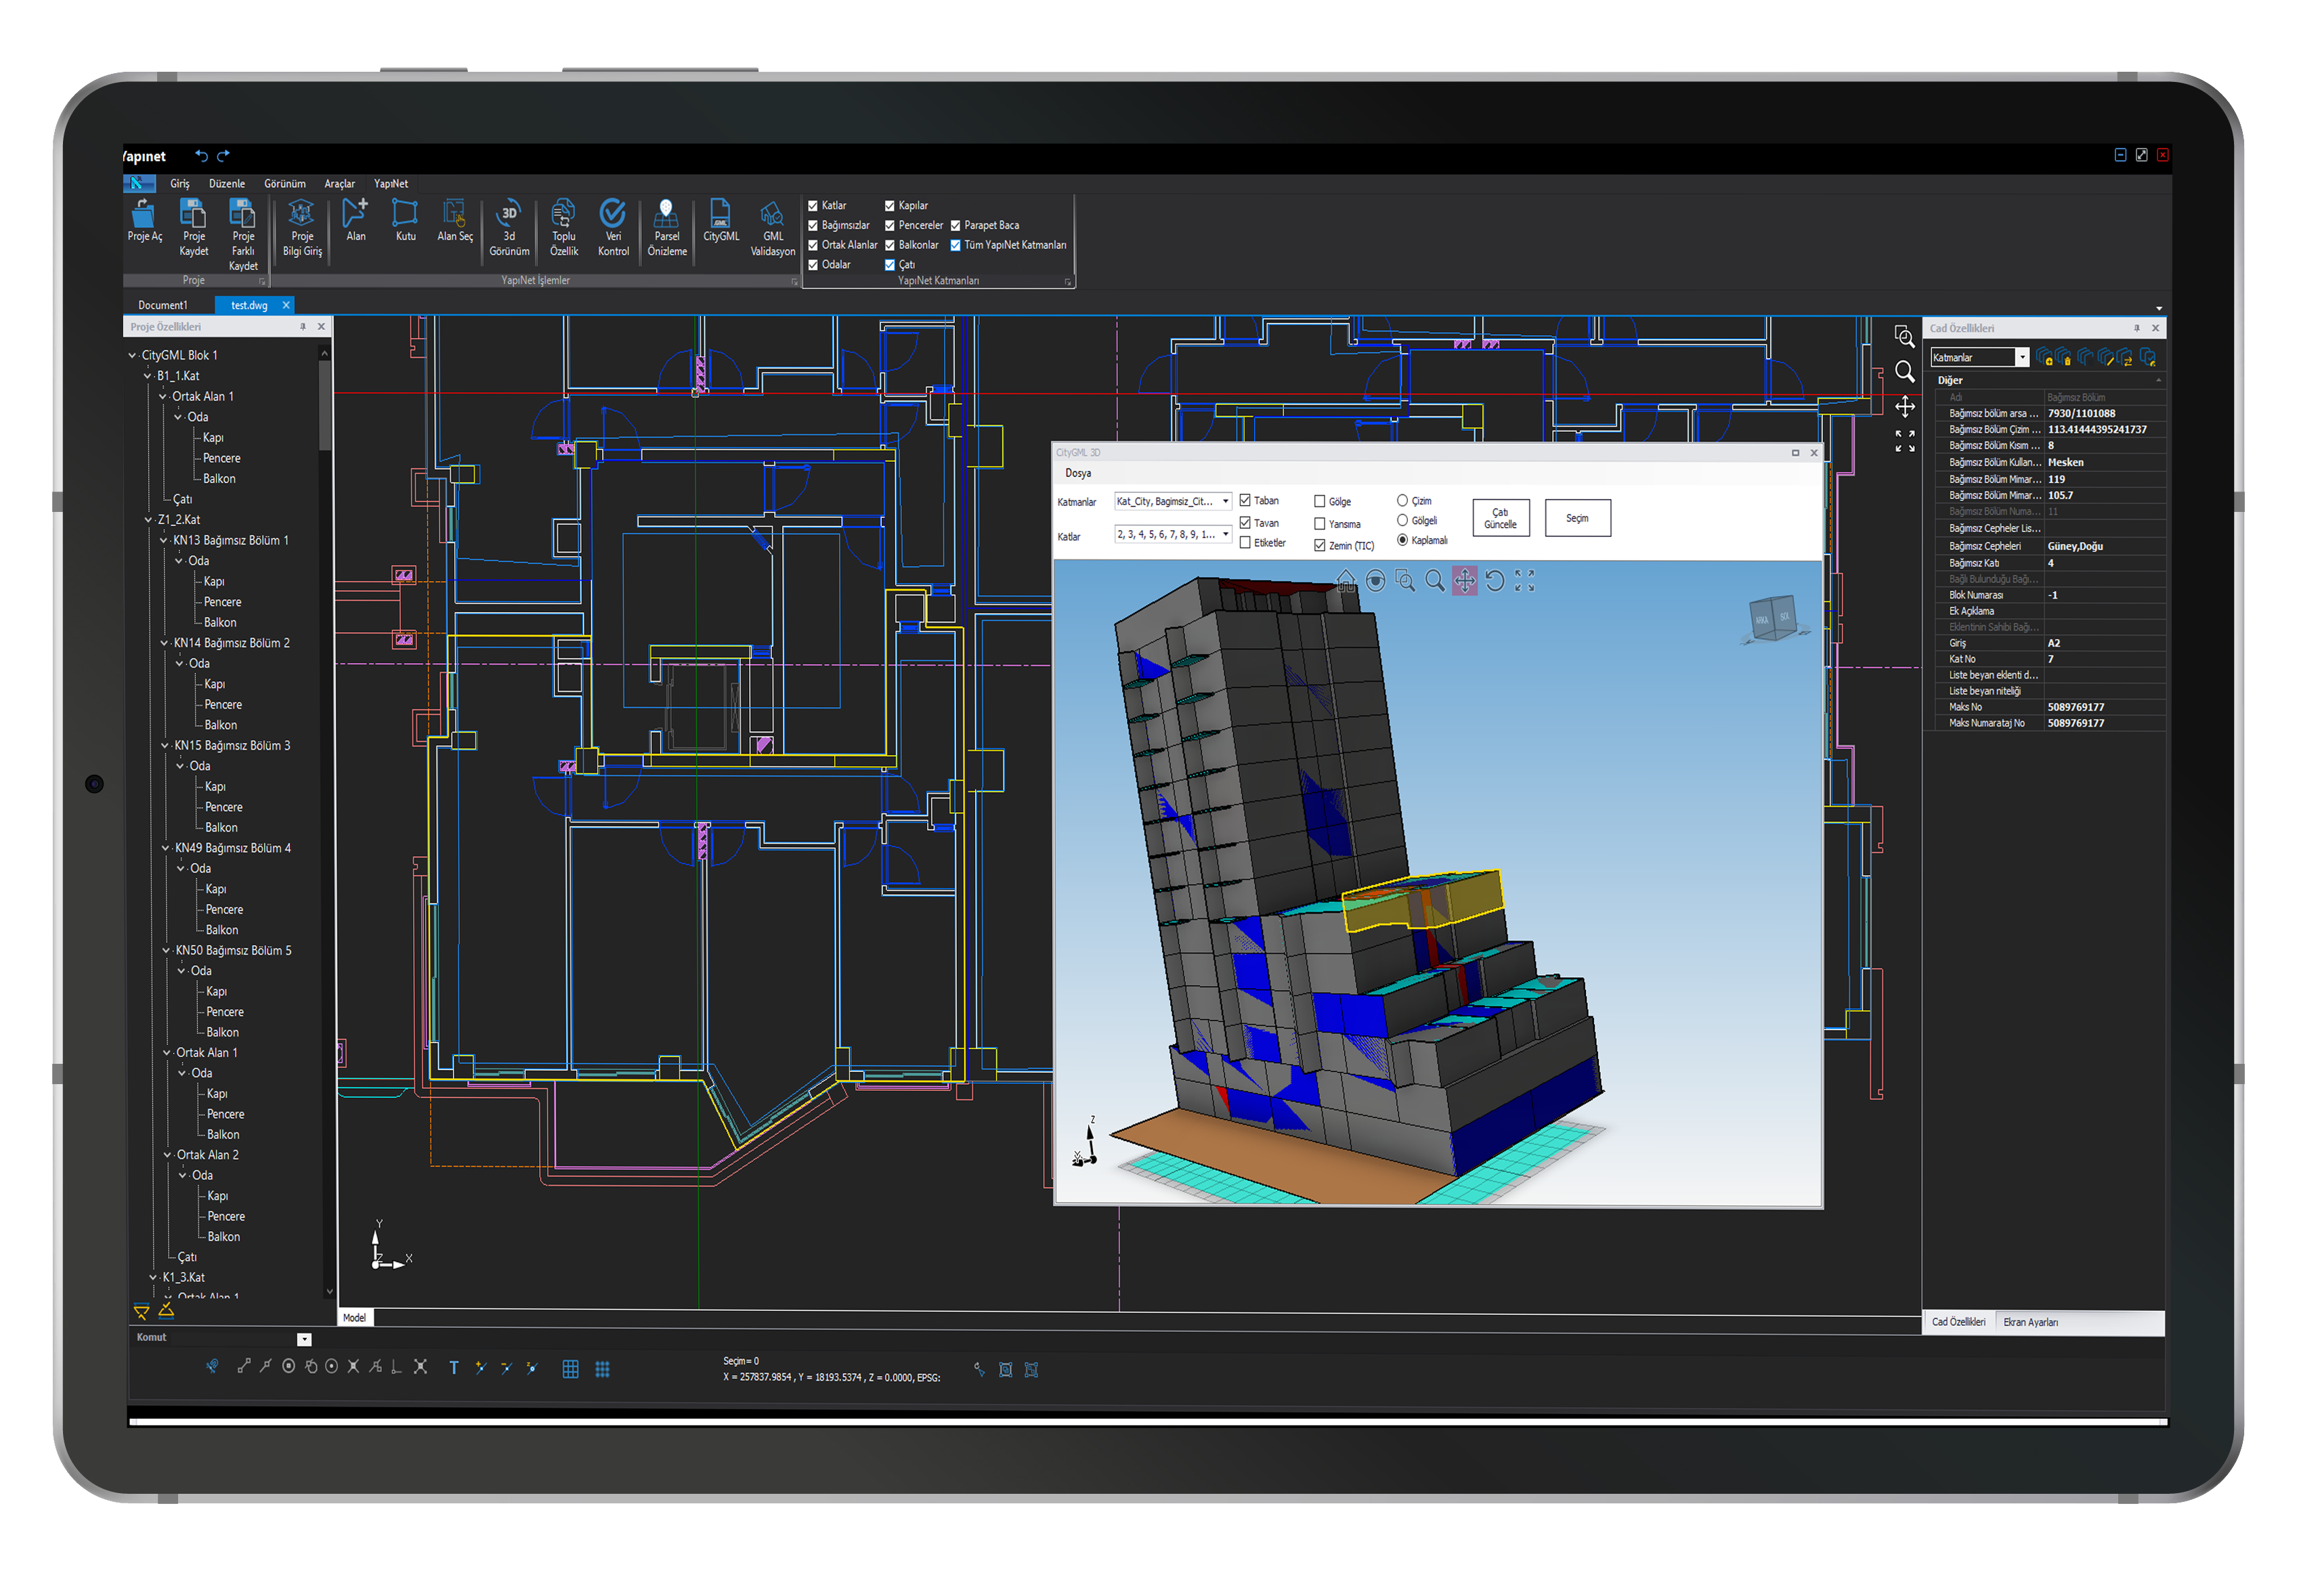The height and width of the screenshot is (1571, 2297).
Task: Switch to the Document1 tab
Action: tap(163, 305)
